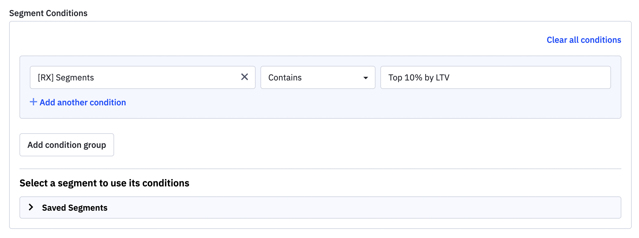Viewport: 639px width, 238px height.
Task: Click the 'Select a segment' heading text
Action: [x=104, y=183]
